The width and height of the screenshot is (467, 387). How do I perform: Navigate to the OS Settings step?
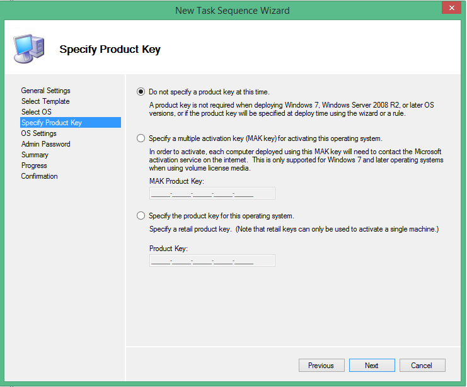pos(39,133)
